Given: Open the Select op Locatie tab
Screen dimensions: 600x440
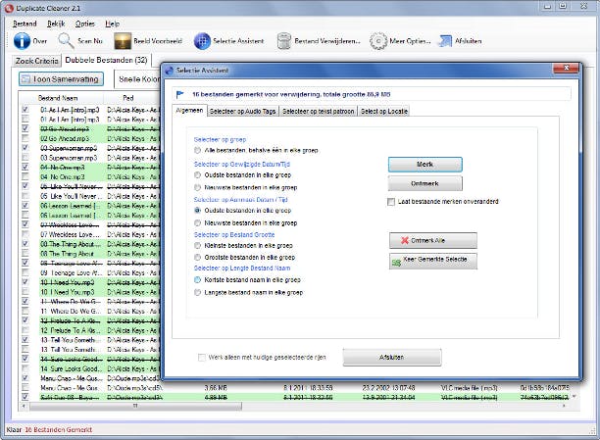Looking at the screenshot, I should point(384,112).
